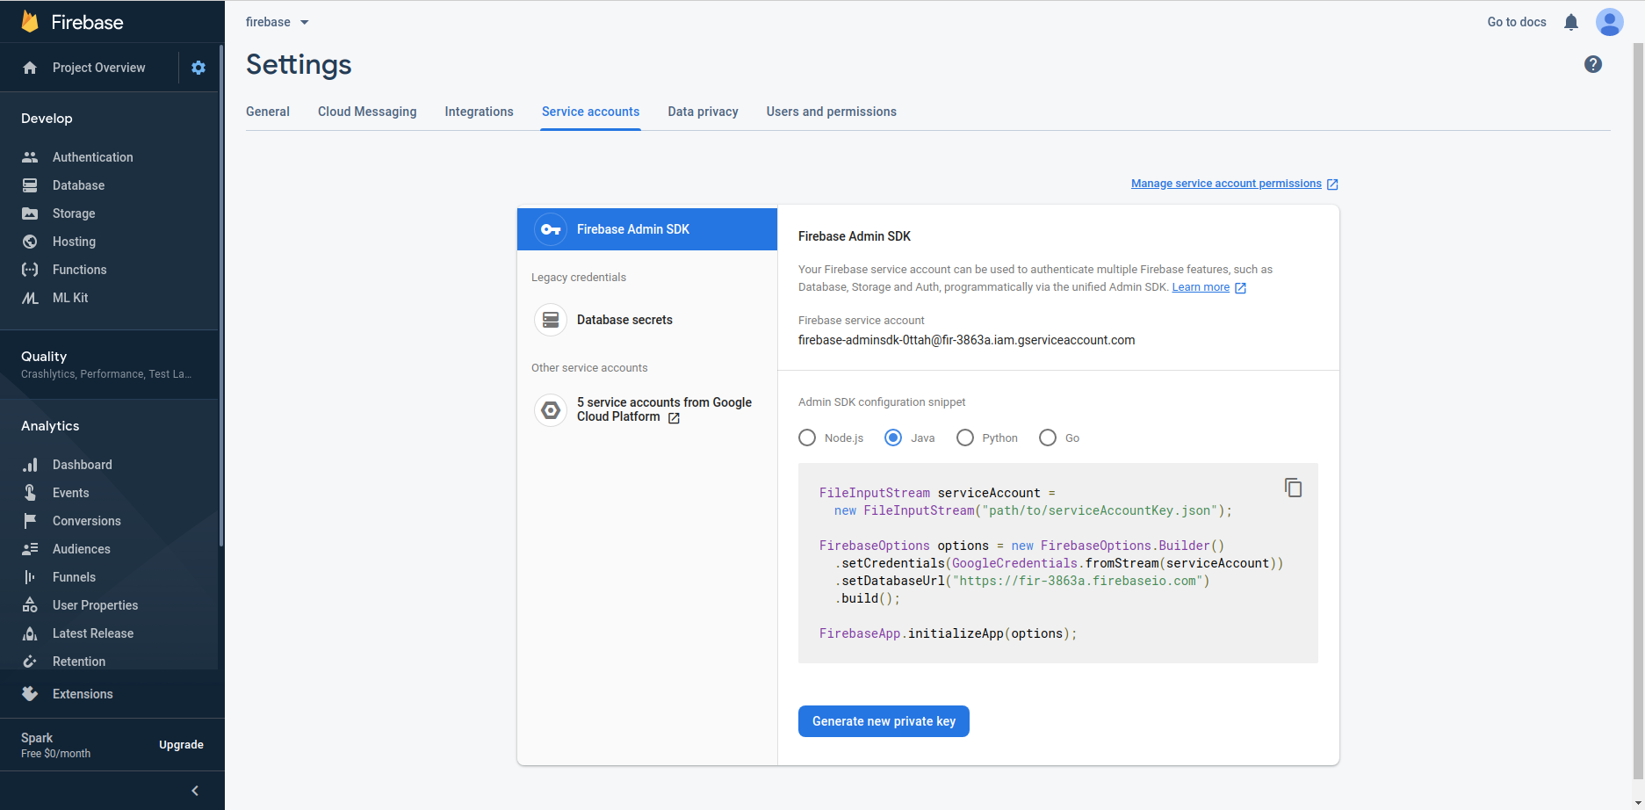
Task: Open Authentication from the sidebar
Action: tap(92, 157)
